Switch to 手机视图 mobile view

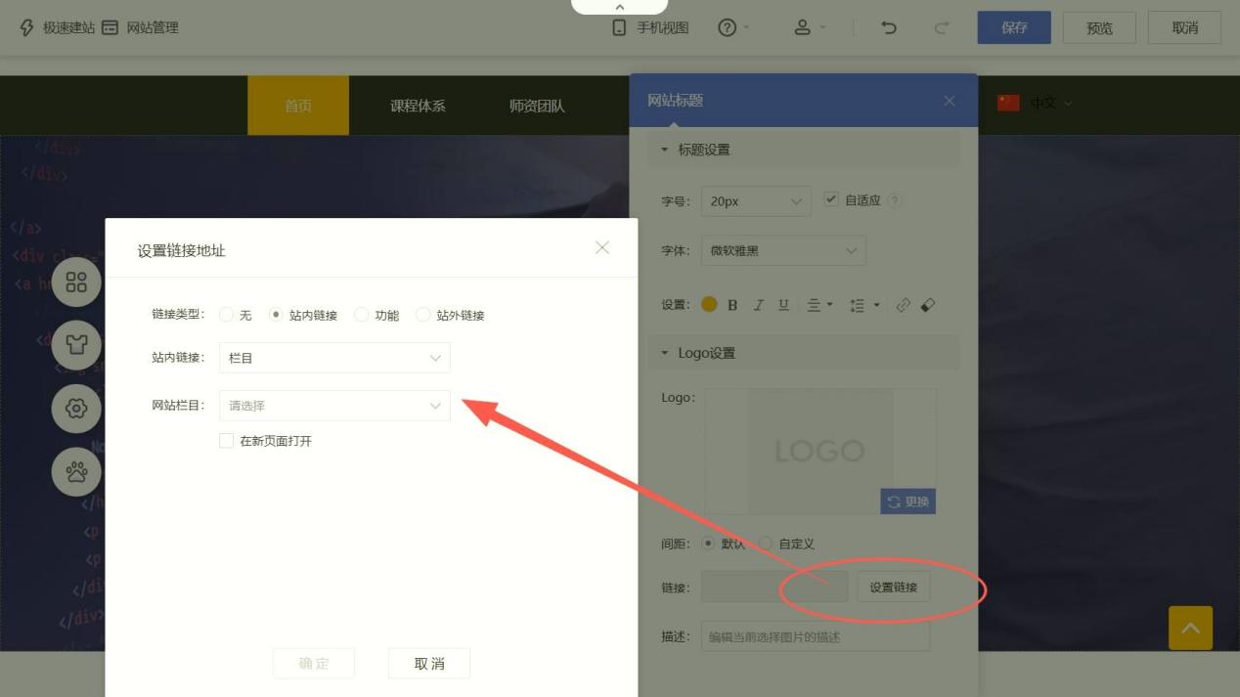click(x=650, y=27)
